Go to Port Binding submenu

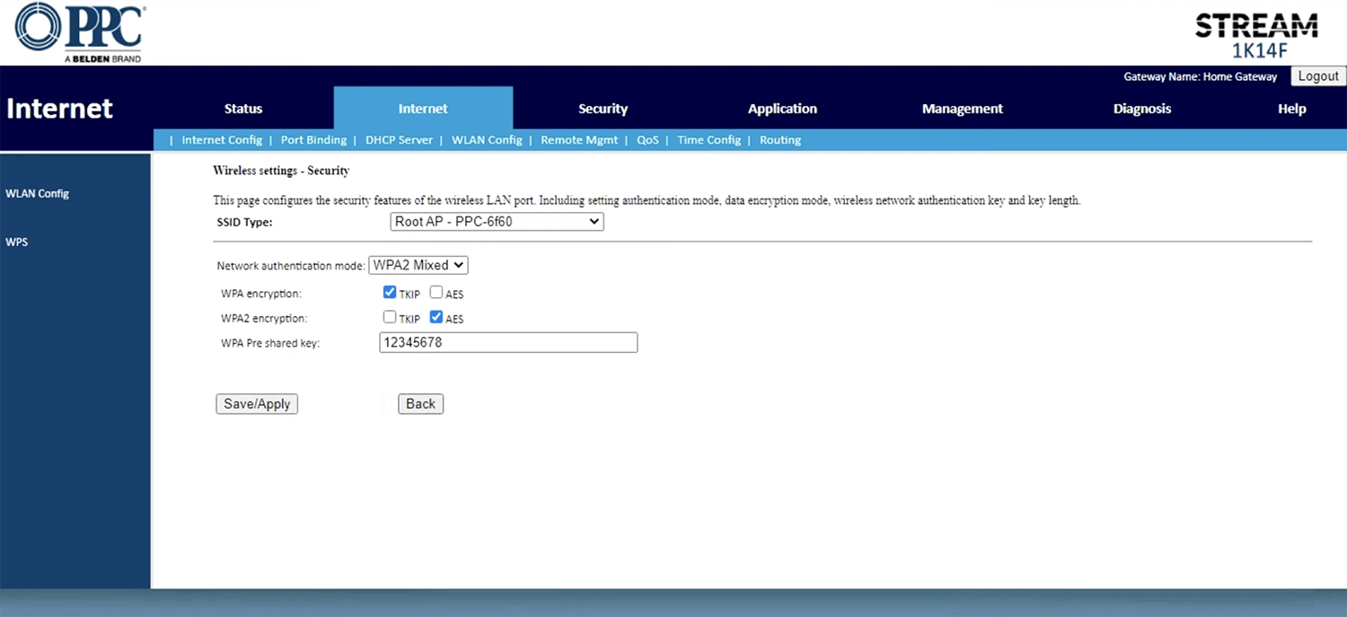[x=313, y=140]
